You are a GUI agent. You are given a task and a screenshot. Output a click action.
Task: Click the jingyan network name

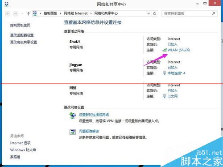pyautogui.click(x=76, y=65)
